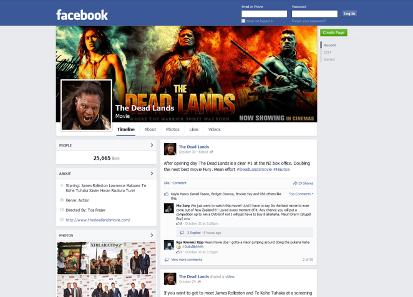Click View more comments link

point(187,260)
